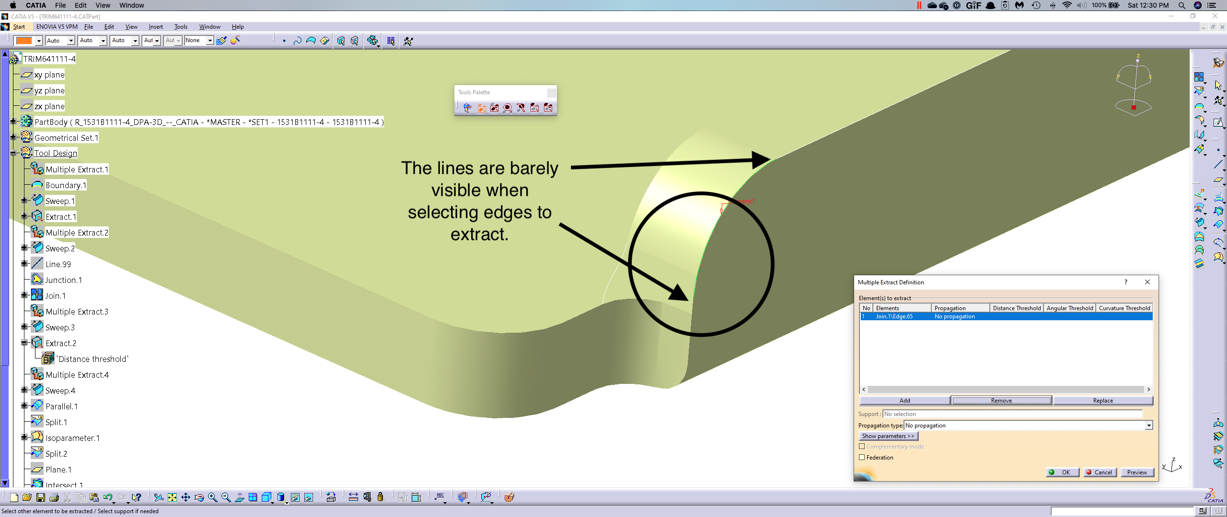The width and height of the screenshot is (1227, 517).
Task: Enable the Complementary mode checkbox
Action: tap(862, 446)
